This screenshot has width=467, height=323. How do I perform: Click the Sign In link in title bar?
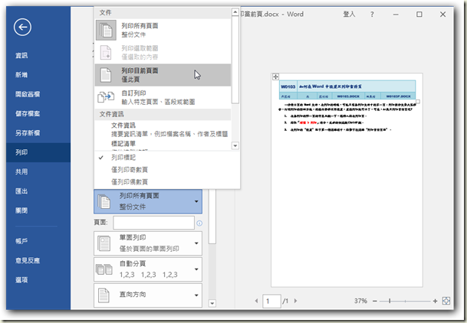coord(350,14)
